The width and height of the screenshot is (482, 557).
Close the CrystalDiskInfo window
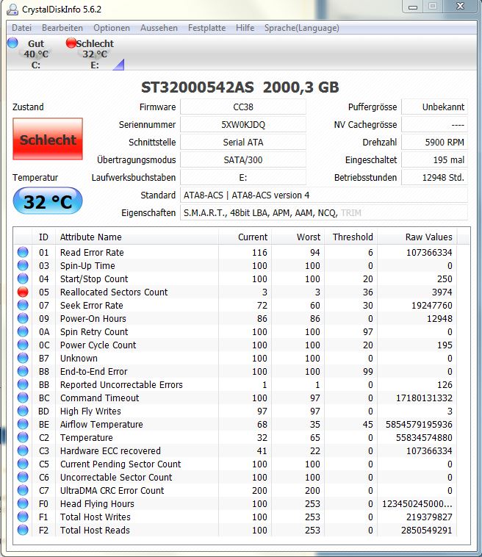(x=460, y=7)
